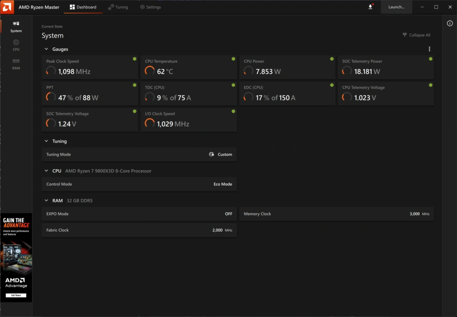Click the Launch... button
457x317 pixels.
[396, 7]
